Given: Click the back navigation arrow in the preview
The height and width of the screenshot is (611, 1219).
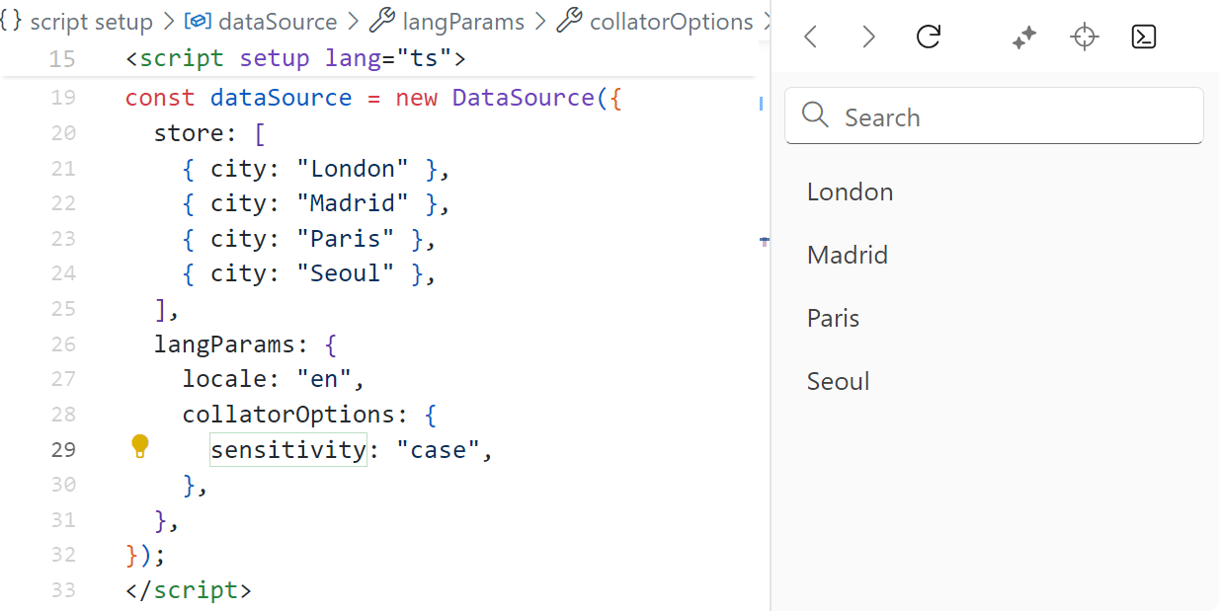Looking at the screenshot, I should pos(810,37).
